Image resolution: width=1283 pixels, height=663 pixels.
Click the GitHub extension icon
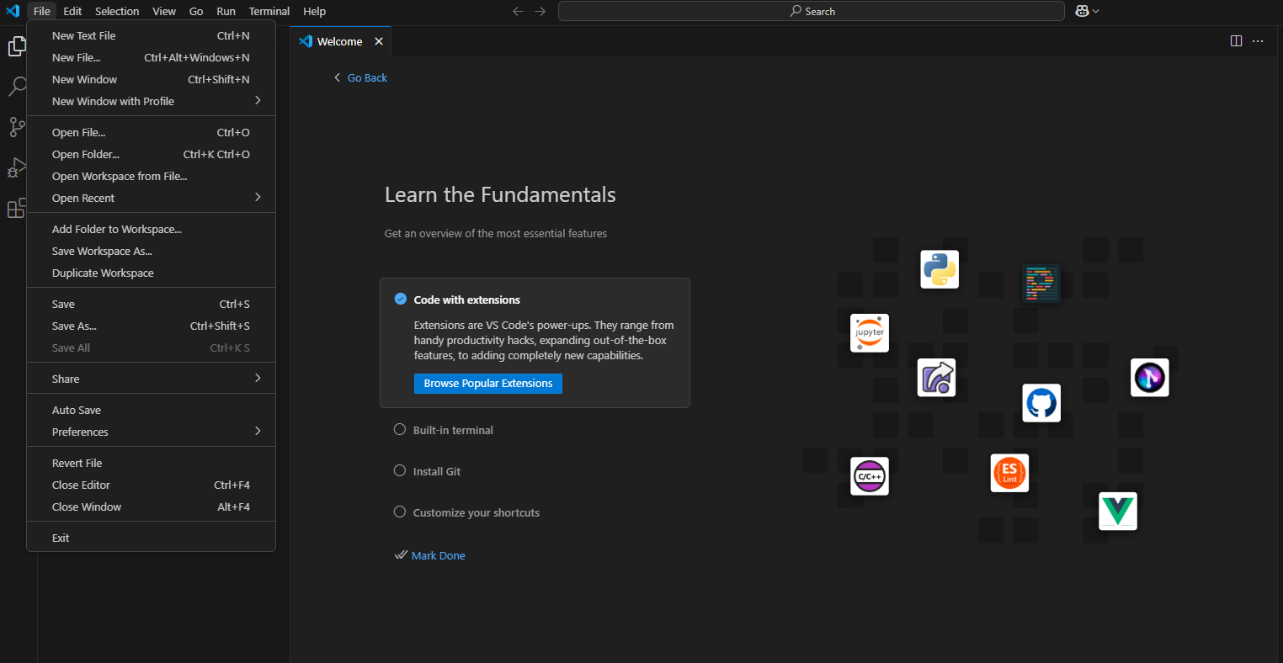point(1041,403)
